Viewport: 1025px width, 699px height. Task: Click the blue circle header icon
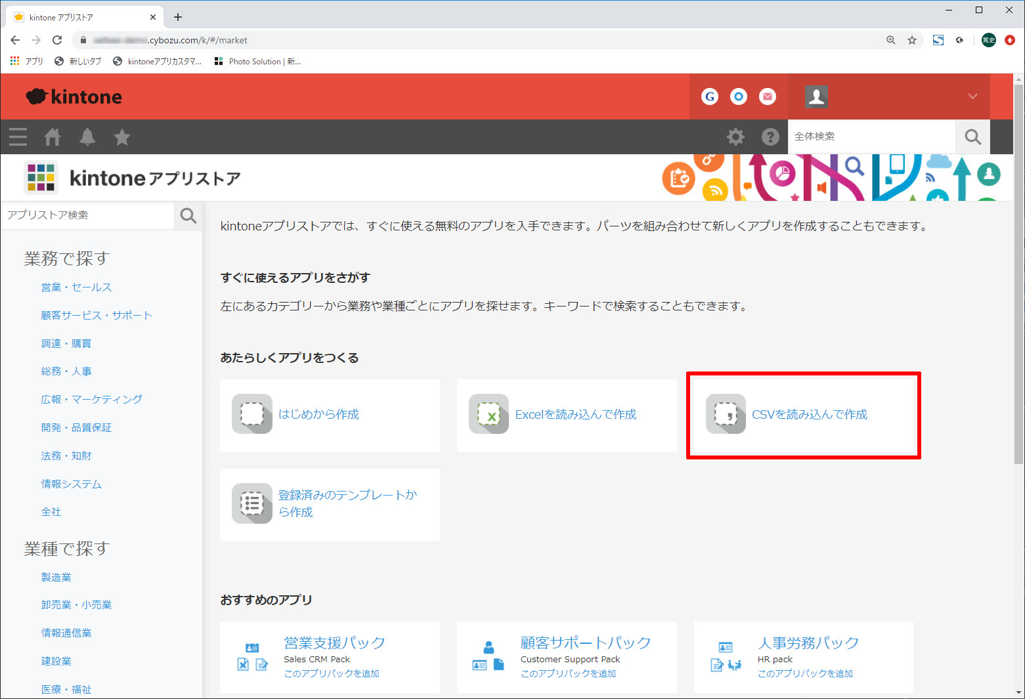coord(739,96)
